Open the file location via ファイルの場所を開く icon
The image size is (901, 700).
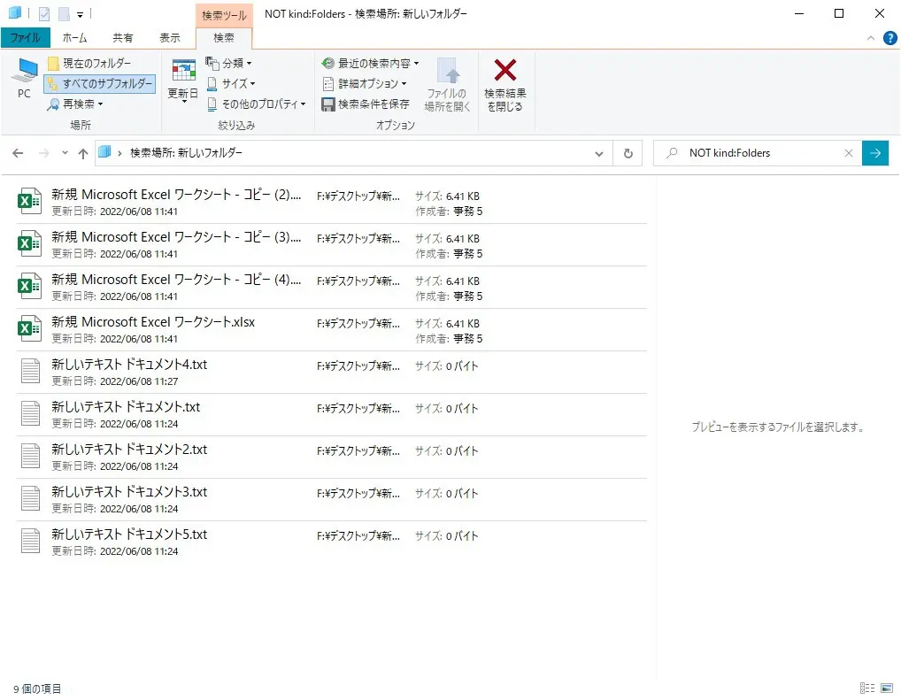449,86
